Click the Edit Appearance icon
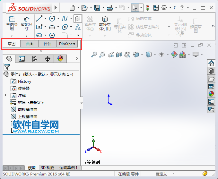218x179 pixels. pyautogui.click(x=174, y=55)
